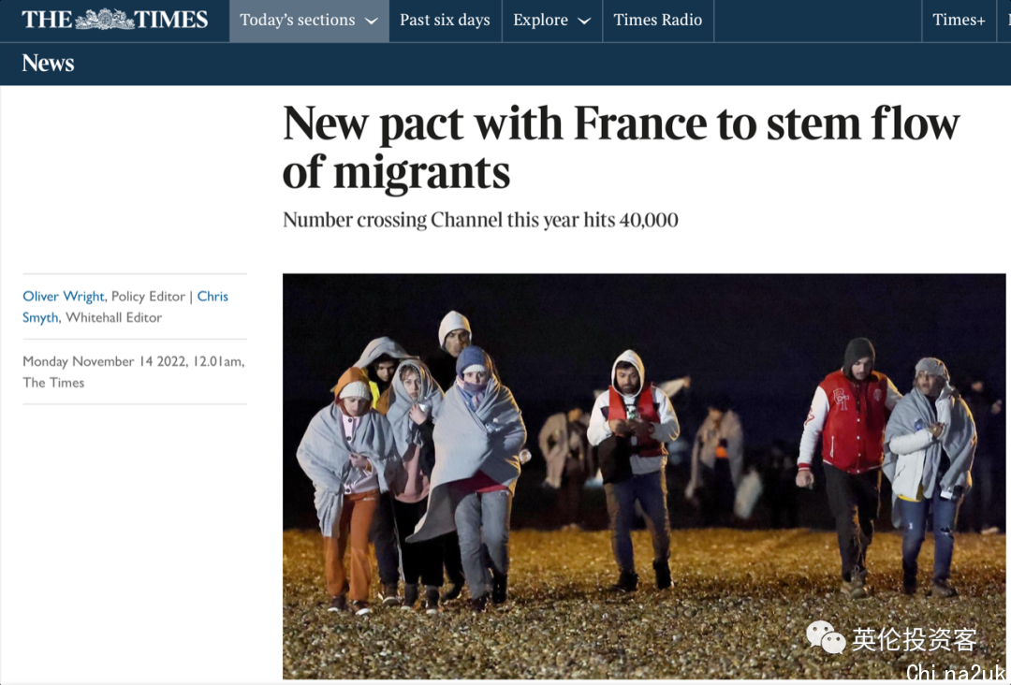Image resolution: width=1011 pixels, height=685 pixels.
Task: Open Times Radio
Action: (x=658, y=21)
